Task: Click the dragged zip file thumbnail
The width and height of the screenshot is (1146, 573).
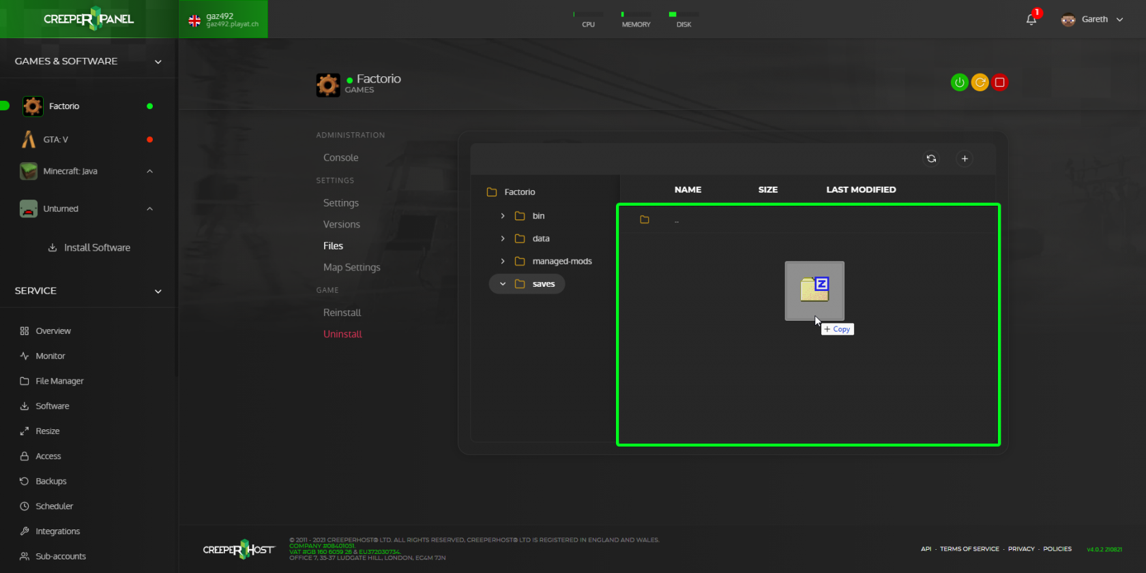Action: pyautogui.click(x=814, y=290)
